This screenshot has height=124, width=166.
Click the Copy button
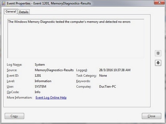14,116
